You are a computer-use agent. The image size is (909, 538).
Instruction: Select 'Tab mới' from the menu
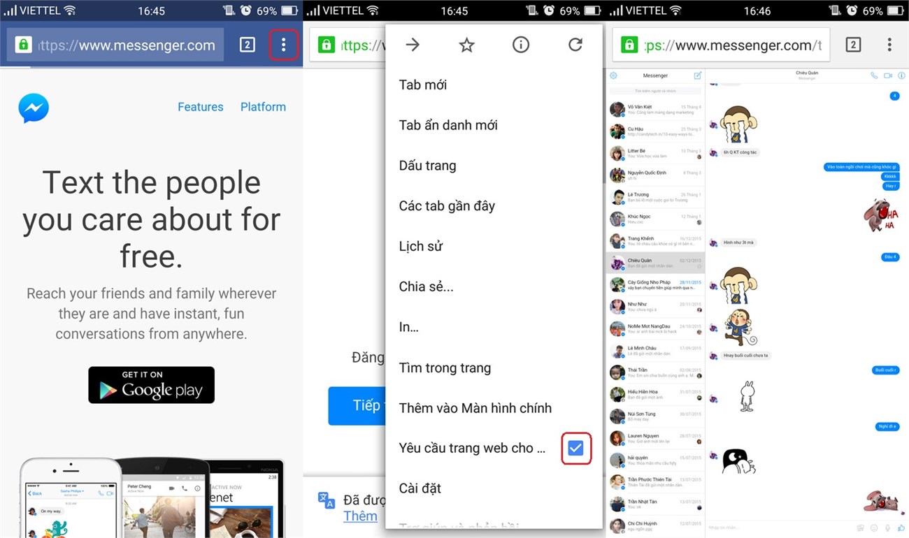pos(422,84)
